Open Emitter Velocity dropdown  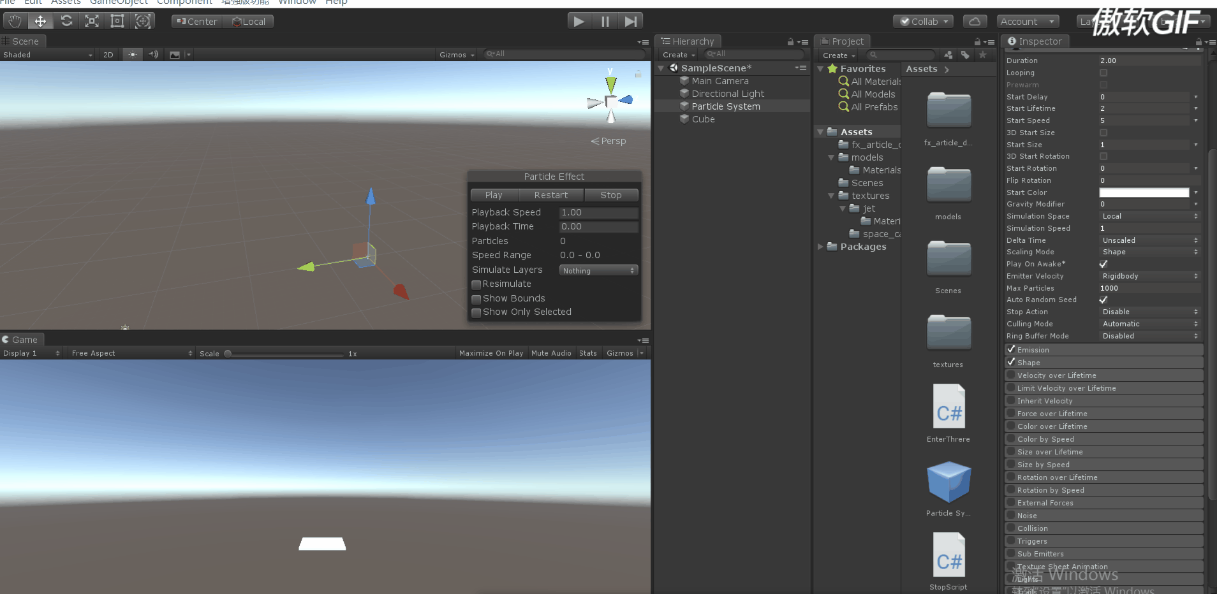[1150, 276]
